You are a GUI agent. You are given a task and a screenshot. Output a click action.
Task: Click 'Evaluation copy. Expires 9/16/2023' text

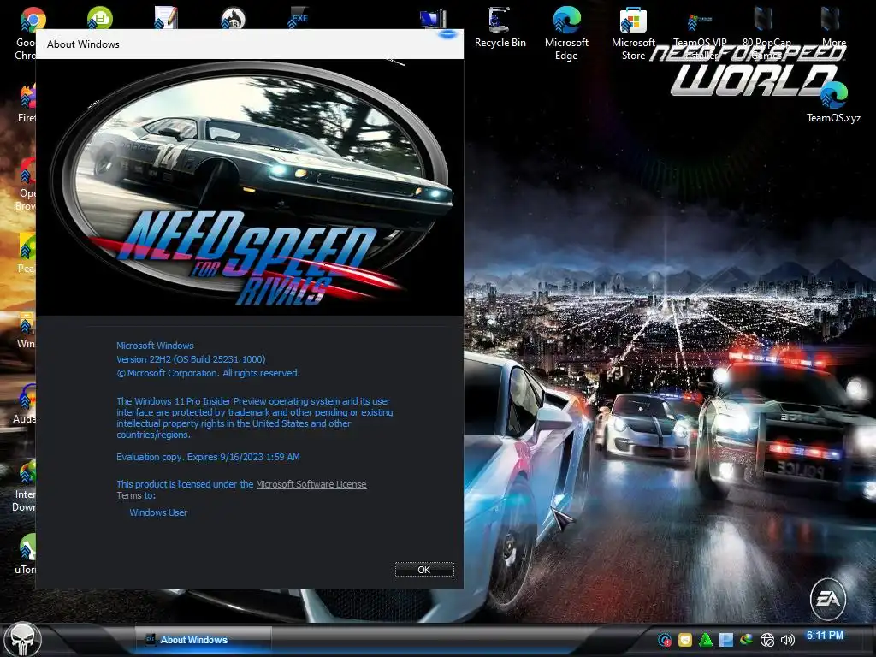(208, 457)
